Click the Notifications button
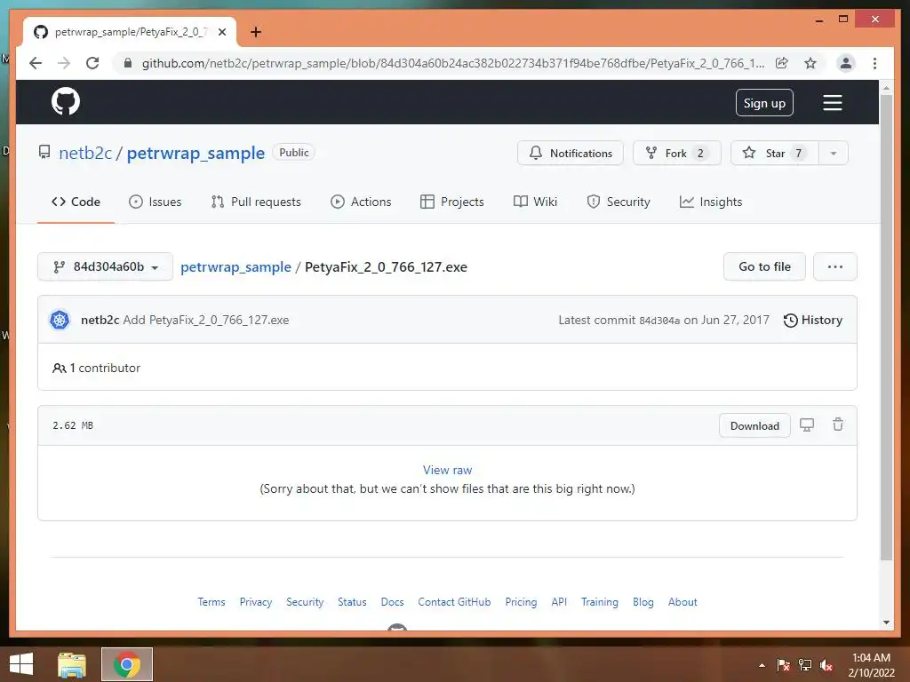 coord(571,153)
